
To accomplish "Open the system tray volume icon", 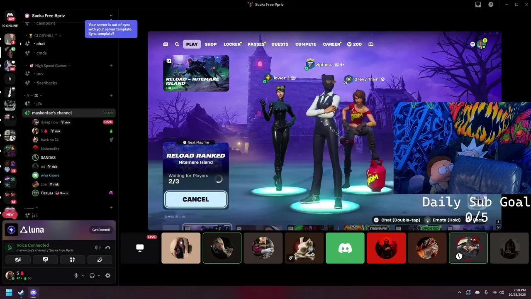I will pos(502,292).
